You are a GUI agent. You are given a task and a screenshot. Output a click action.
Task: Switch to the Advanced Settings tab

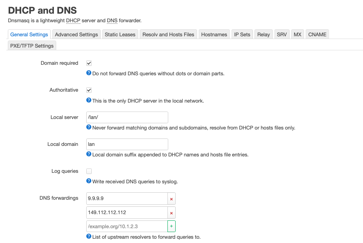[x=76, y=34]
